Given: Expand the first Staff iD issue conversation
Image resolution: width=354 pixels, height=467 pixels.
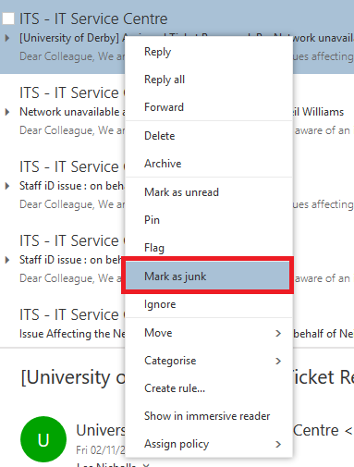Looking at the screenshot, I should [7, 186].
